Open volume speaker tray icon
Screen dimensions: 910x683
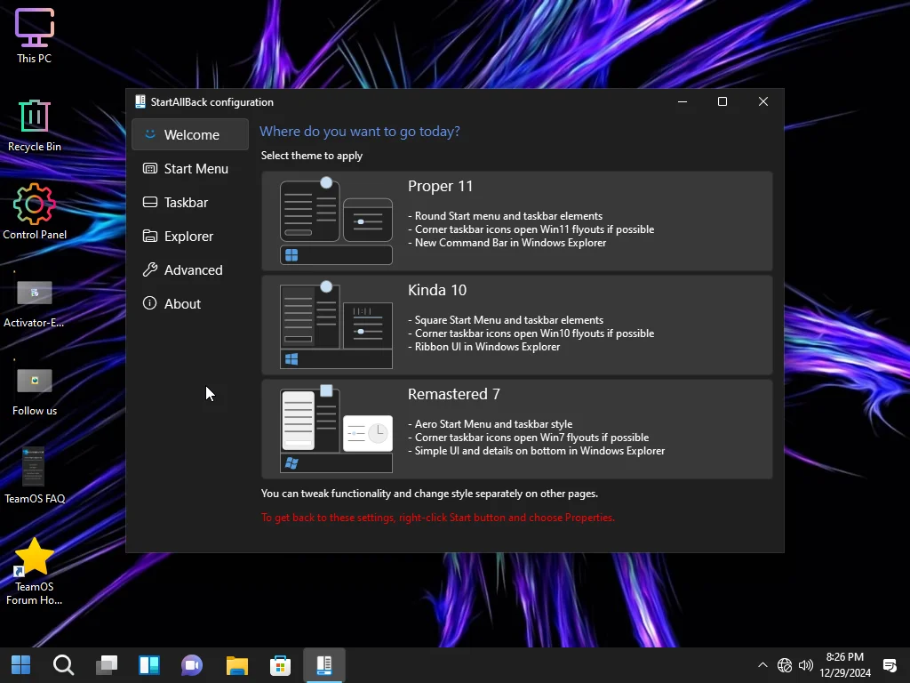click(x=805, y=665)
